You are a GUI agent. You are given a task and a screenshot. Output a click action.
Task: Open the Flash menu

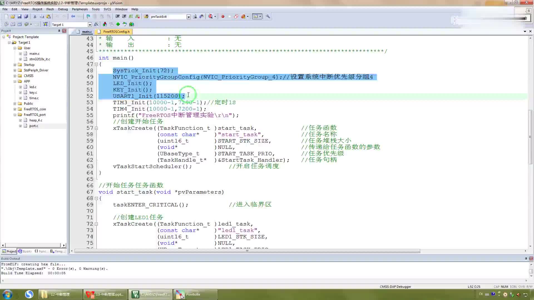tap(50, 9)
